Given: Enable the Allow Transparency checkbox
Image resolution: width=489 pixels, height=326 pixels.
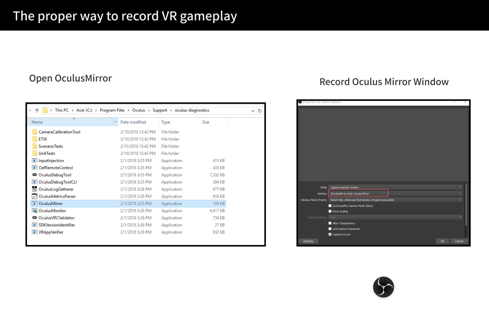Looking at the screenshot, I should point(330,223).
